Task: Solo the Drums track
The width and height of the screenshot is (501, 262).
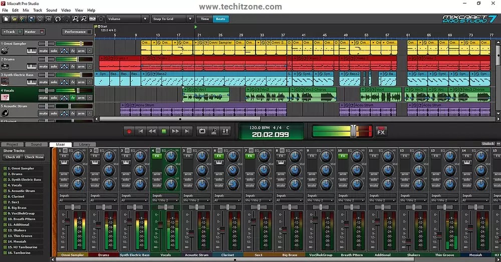Action: [x=54, y=66]
